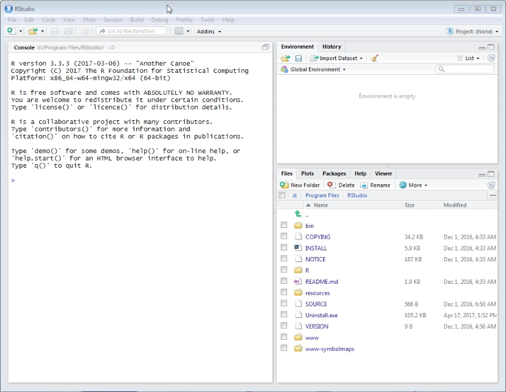
Task: Click the Console prompt input line
Action: (140, 181)
